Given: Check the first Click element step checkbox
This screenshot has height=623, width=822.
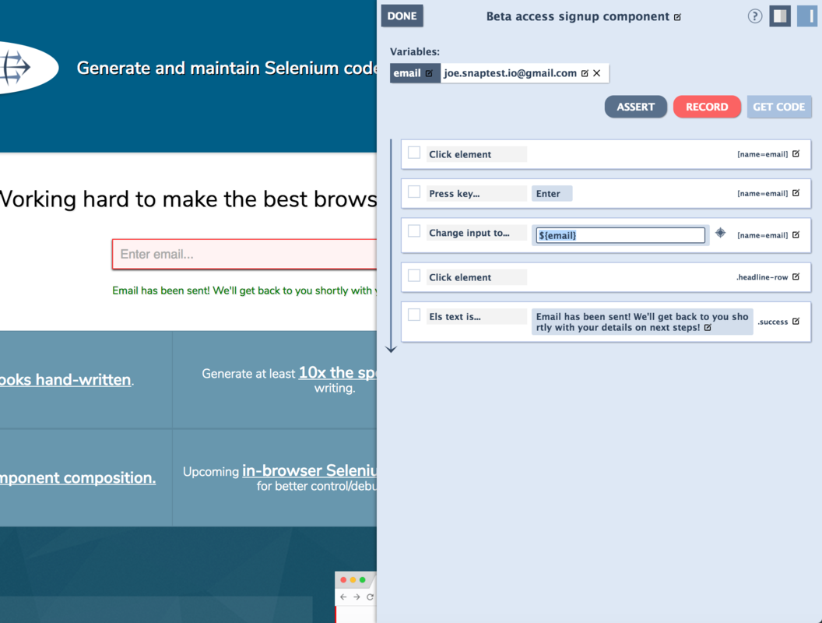Looking at the screenshot, I should point(414,153).
